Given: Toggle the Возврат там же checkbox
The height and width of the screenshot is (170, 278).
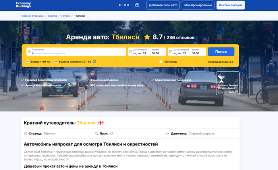Looking at the screenshot, I should 28,61.
